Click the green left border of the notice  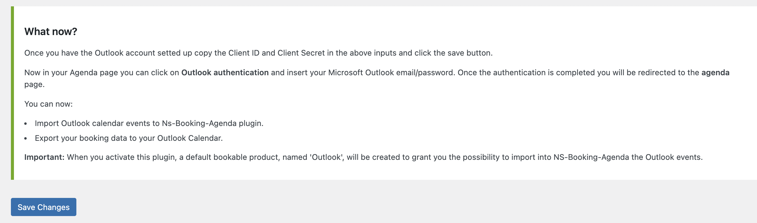click(x=12, y=93)
